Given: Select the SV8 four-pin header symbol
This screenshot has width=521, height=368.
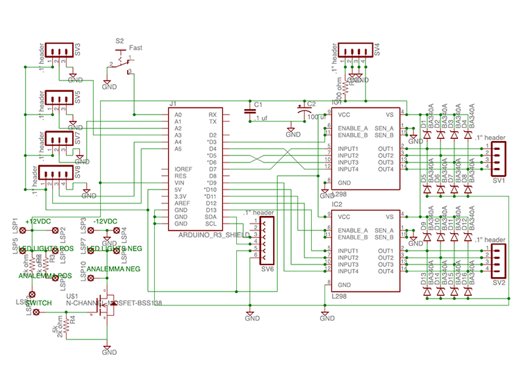Looking at the screenshot, I should (x=56, y=173).
